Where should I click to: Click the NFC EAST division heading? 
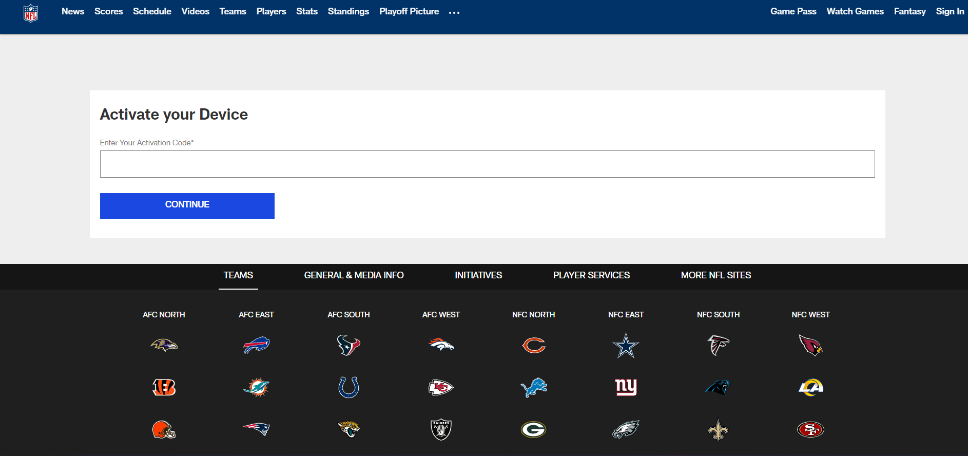point(626,315)
